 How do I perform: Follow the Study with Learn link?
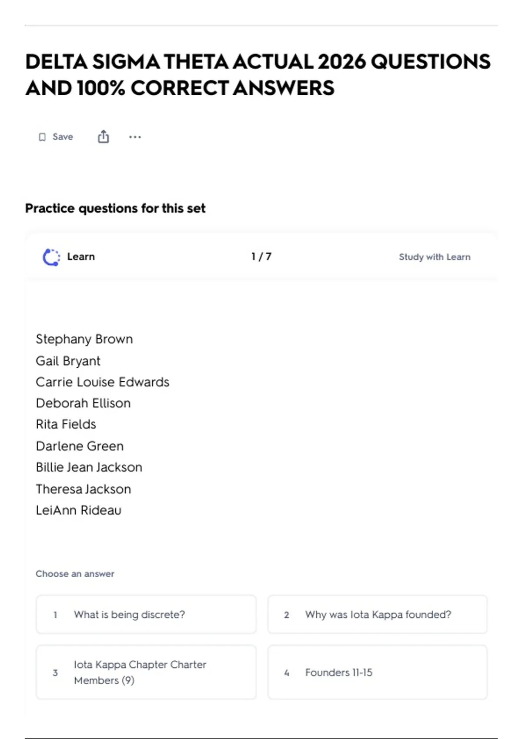pos(435,257)
